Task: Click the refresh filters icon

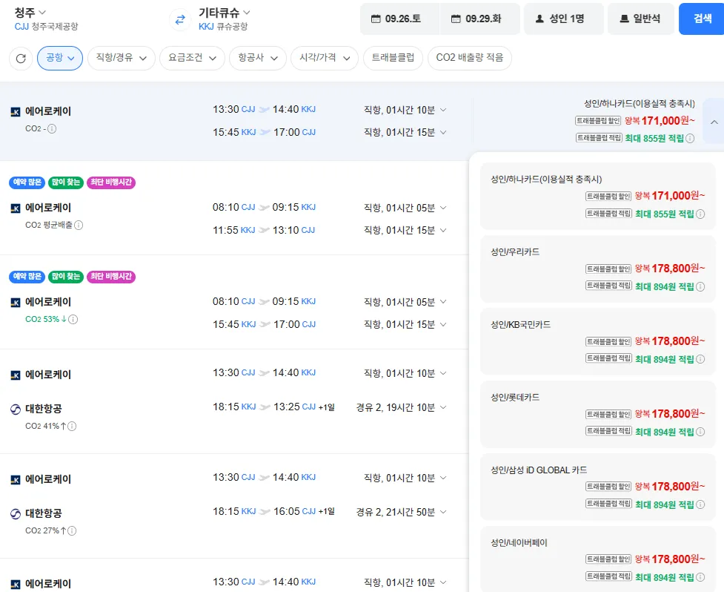Action: [21, 58]
